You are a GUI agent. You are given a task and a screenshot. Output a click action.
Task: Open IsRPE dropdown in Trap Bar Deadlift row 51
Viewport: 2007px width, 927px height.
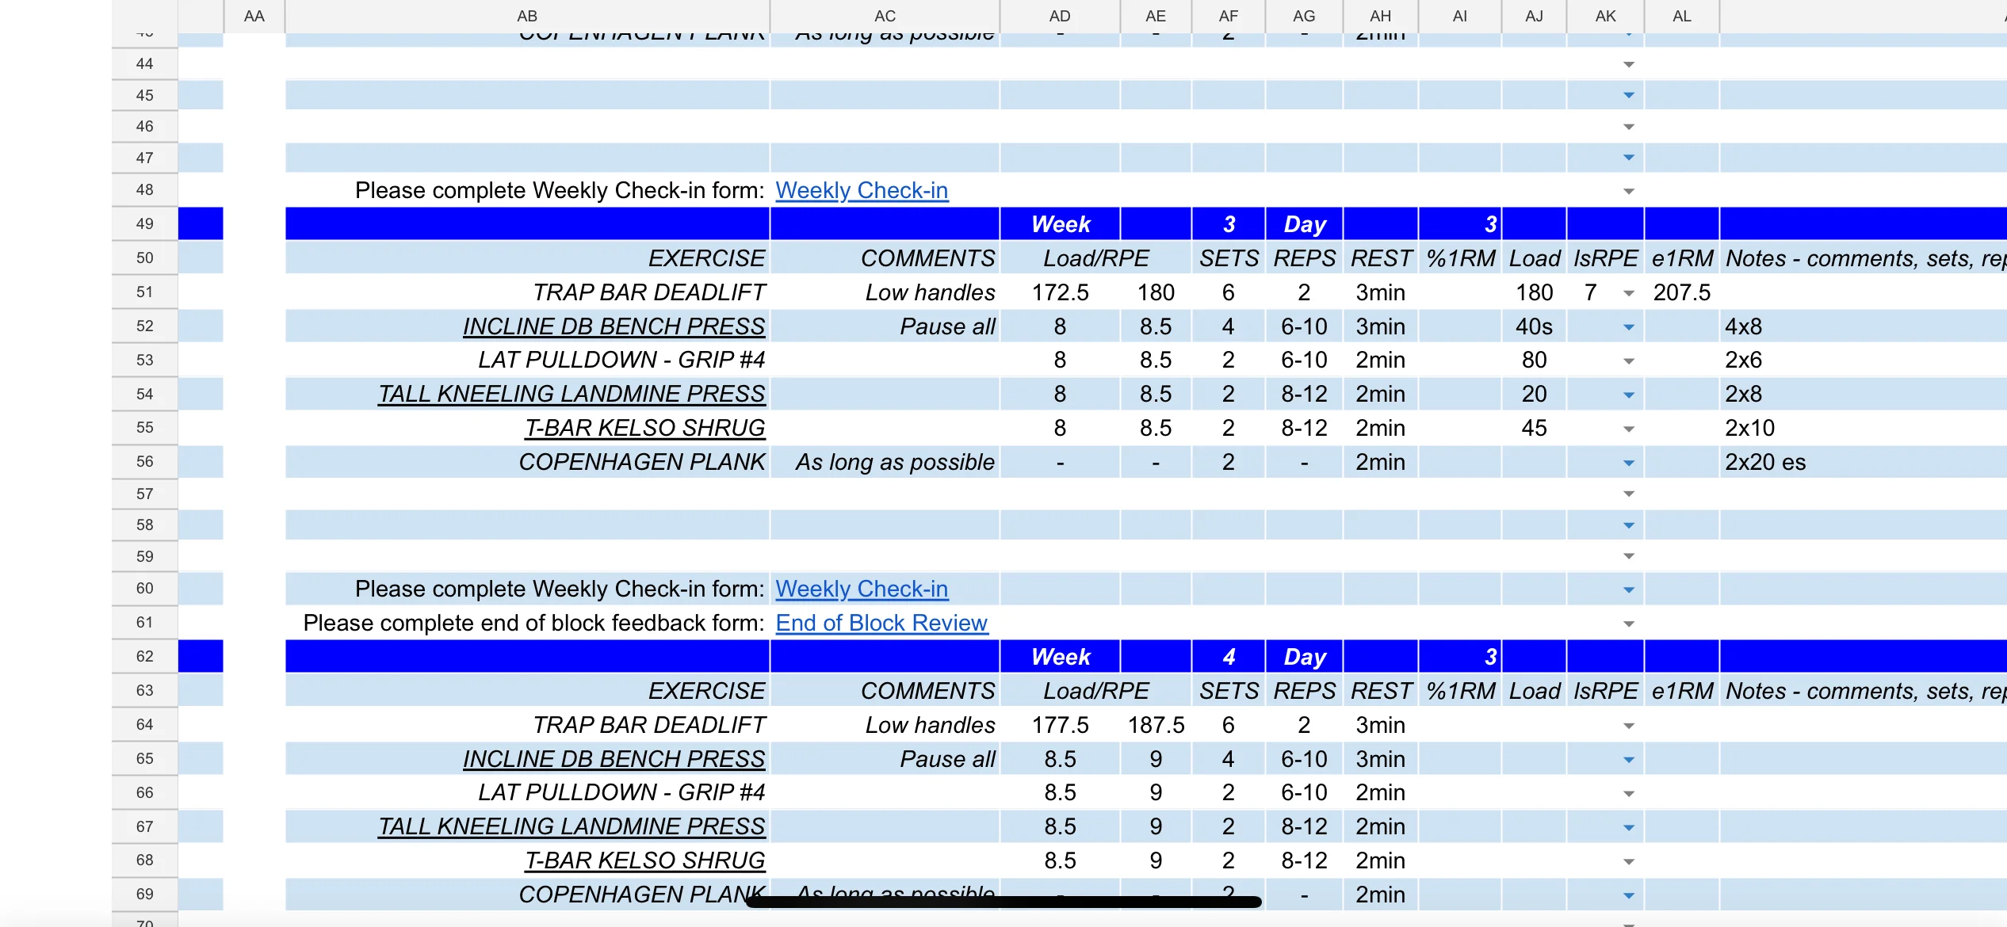click(1628, 293)
